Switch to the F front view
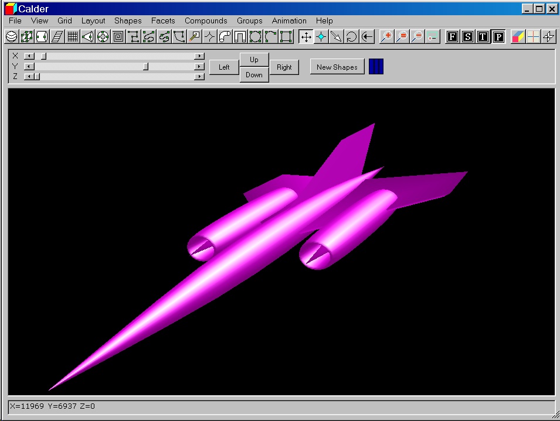The image size is (560, 421). click(x=452, y=37)
